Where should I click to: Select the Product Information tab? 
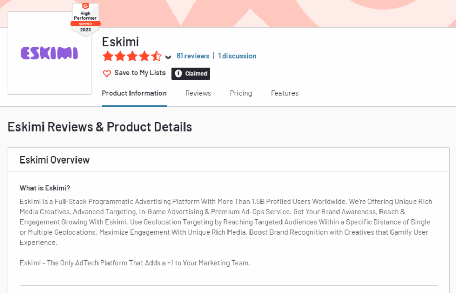[x=134, y=93]
